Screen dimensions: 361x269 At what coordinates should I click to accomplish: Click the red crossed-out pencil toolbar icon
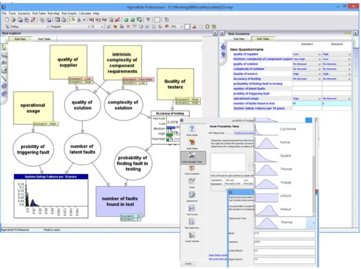(33, 20)
